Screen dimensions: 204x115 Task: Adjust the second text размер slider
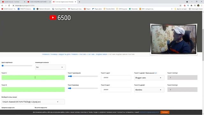click(x=83, y=88)
